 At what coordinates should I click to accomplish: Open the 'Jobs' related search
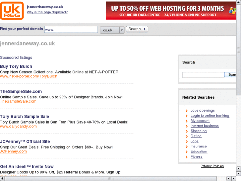(x=195, y=141)
